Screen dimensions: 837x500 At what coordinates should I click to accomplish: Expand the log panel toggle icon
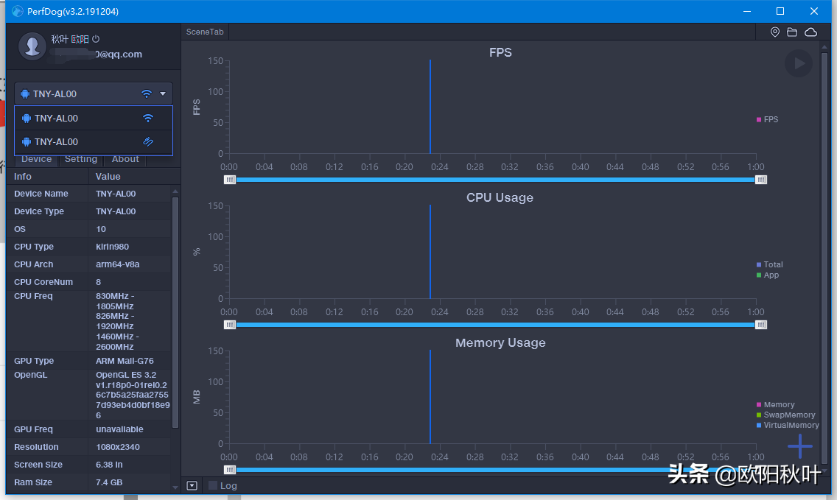(x=192, y=485)
